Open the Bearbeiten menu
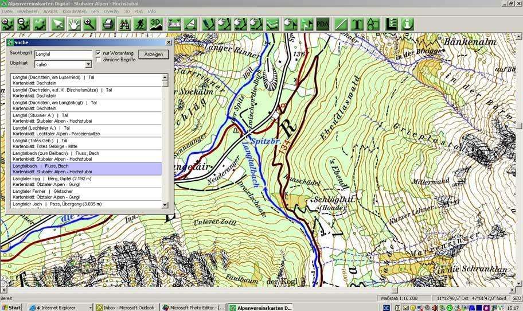The width and height of the screenshot is (523, 311). (x=28, y=11)
